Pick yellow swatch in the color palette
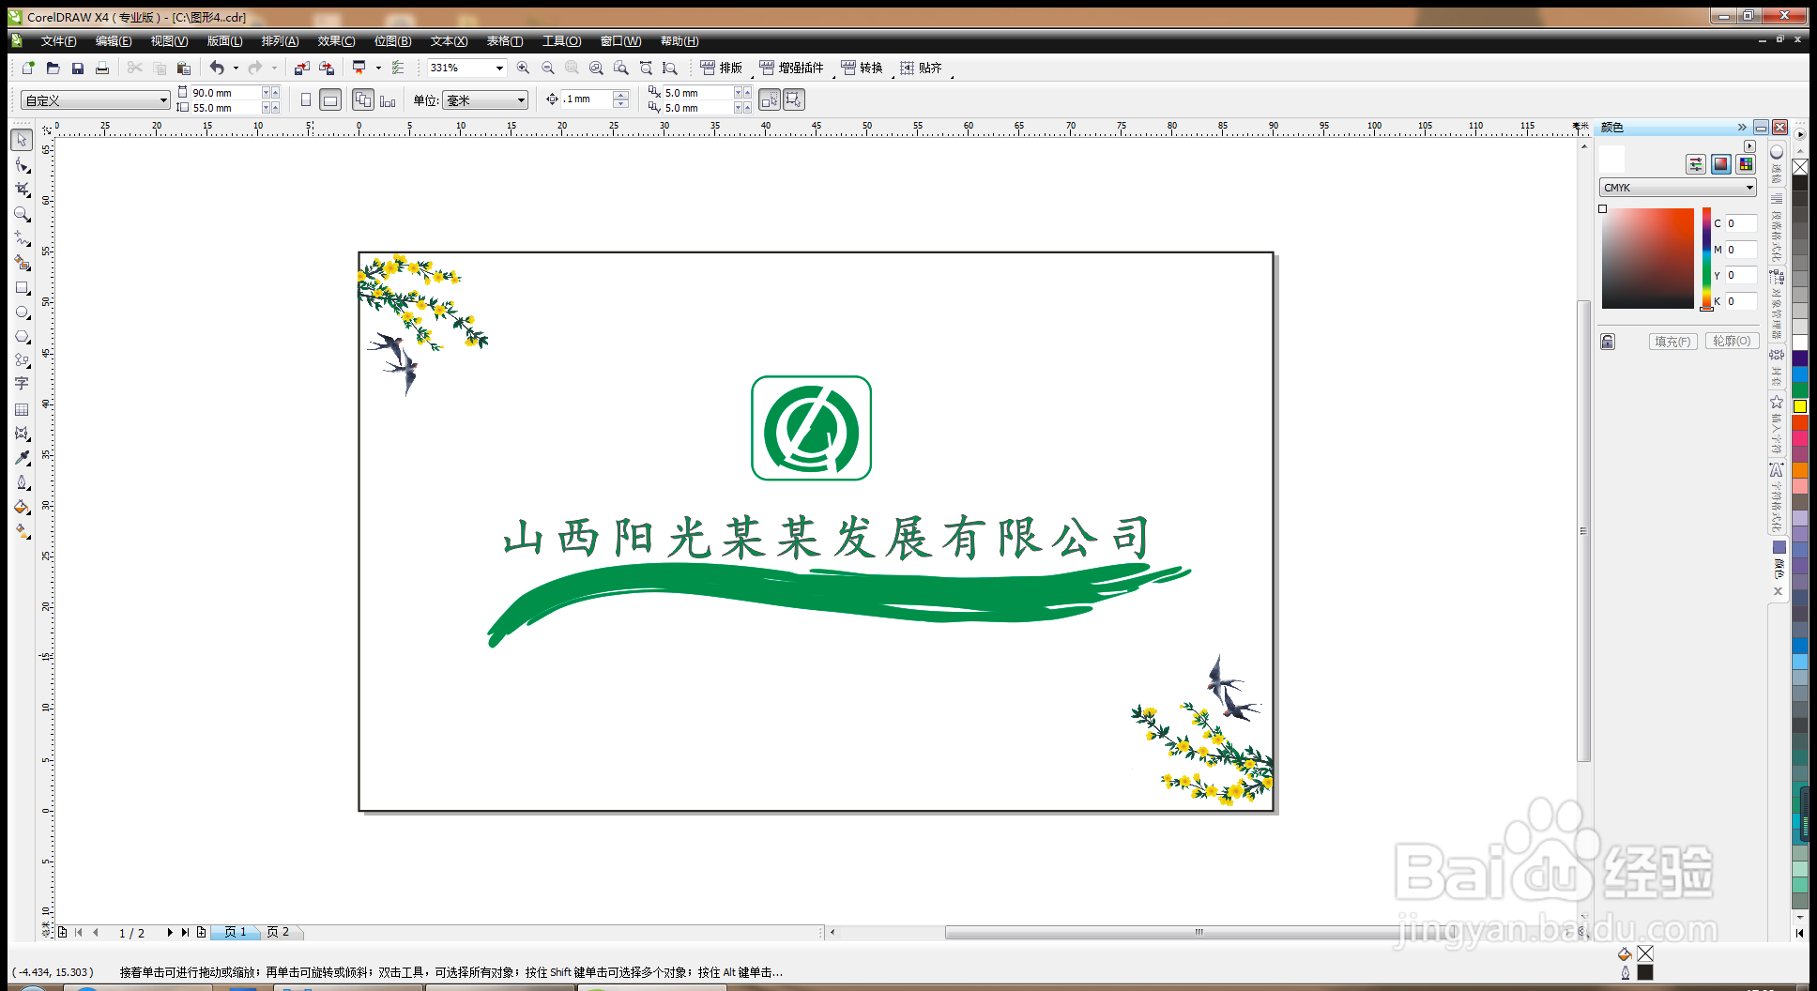 pyautogui.click(x=1800, y=406)
